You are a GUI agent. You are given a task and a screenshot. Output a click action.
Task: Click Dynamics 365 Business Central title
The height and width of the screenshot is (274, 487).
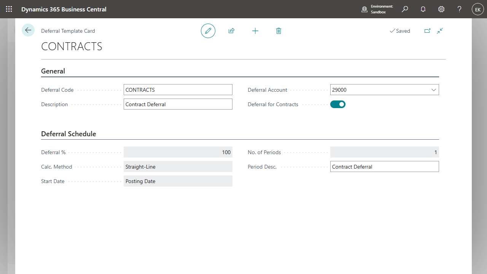(64, 9)
